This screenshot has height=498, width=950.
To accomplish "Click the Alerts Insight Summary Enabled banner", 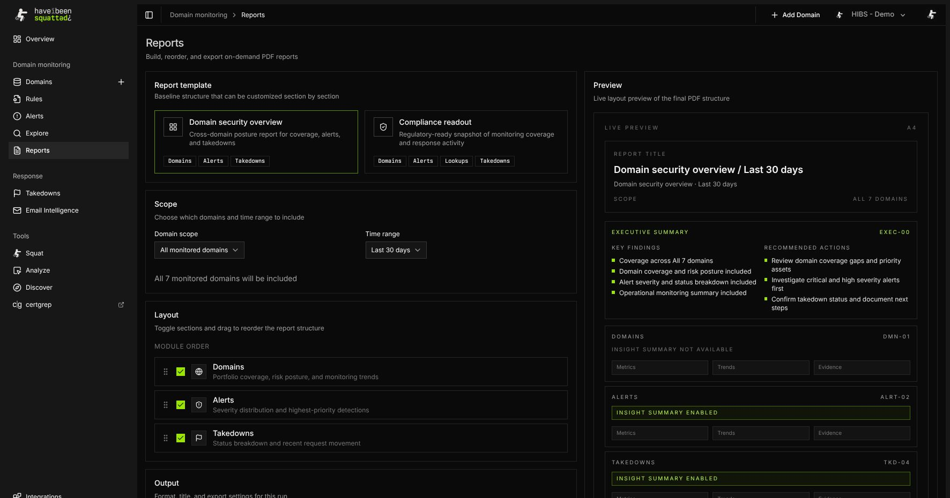I will tap(761, 413).
